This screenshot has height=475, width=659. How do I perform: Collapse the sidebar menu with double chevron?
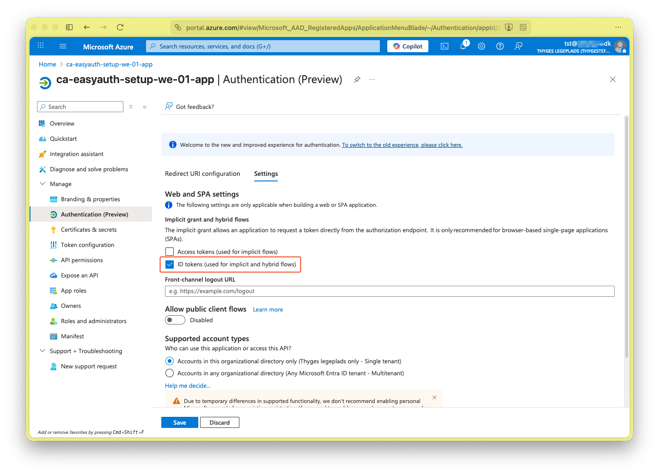coord(145,107)
